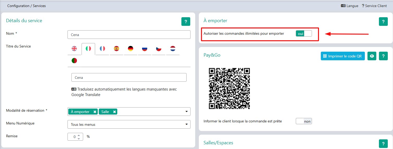Open the Menu Numérique dropdown

click(x=129, y=124)
